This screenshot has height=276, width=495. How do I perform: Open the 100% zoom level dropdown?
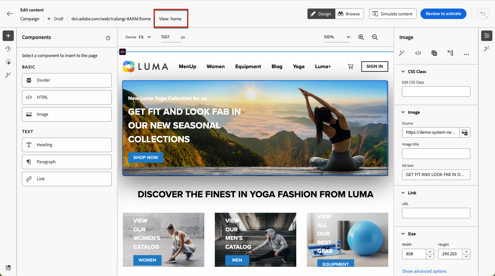click(x=337, y=37)
